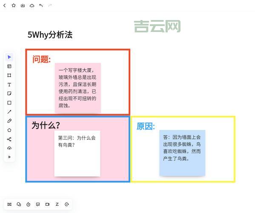The width and height of the screenshot is (255, 213).
Task: Open the version history clock icon
Action: pos(67,204)
